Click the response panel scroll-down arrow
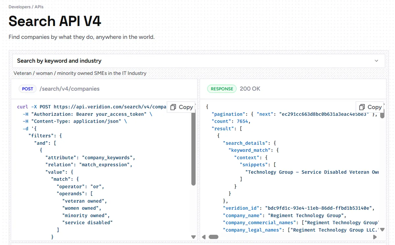This screenshot has width=395, height=245. click(x=382, y=230)
